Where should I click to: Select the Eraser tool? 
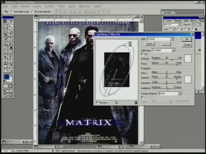point(5,48)
